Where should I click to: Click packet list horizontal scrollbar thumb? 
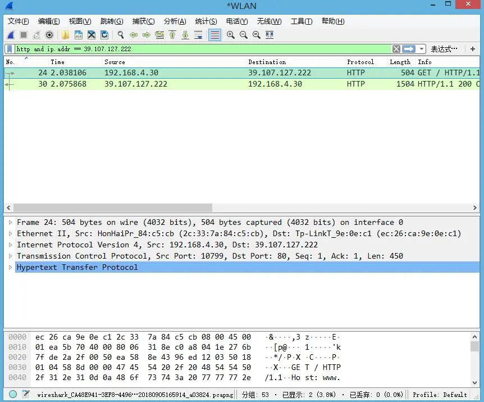click(113, 207)
